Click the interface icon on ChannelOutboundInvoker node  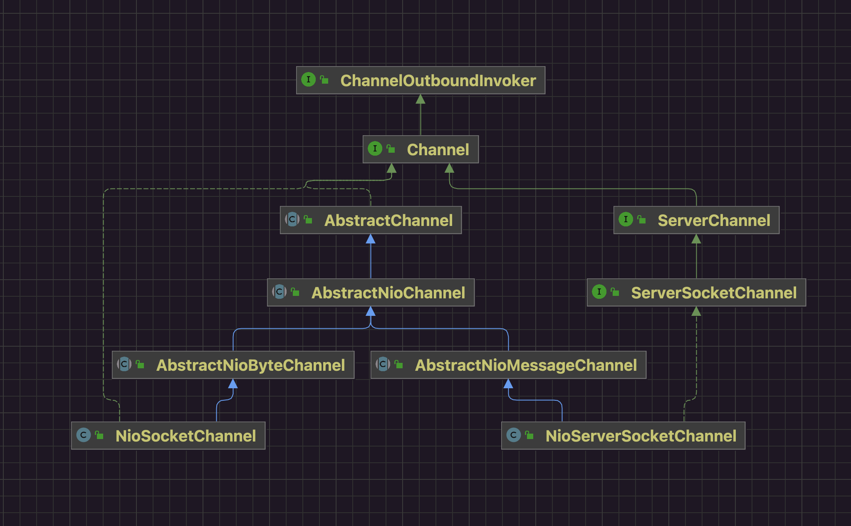click(x=308, y=79)
